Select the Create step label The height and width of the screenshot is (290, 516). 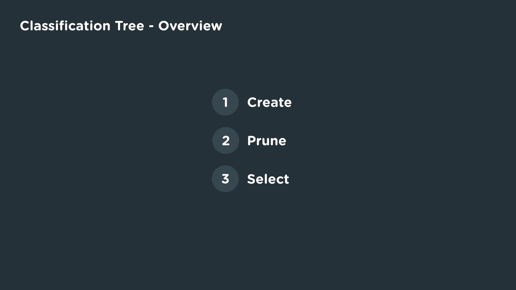[x=269, y=102]
